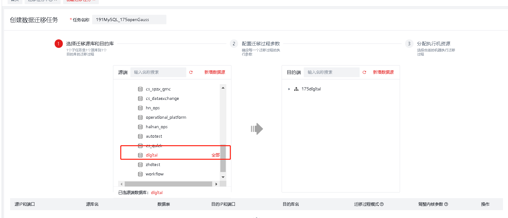Select the zhdtest database
Image resolution: width=508 pixels, height=218 pixels.
[x=153, y=165]
